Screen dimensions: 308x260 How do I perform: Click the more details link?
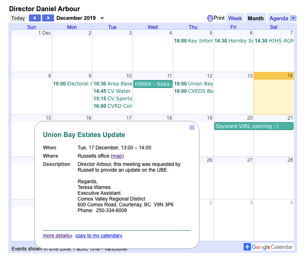point(57,236)
